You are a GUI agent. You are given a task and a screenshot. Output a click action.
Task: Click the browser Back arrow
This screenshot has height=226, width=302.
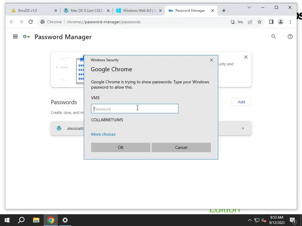pos(12,22)
